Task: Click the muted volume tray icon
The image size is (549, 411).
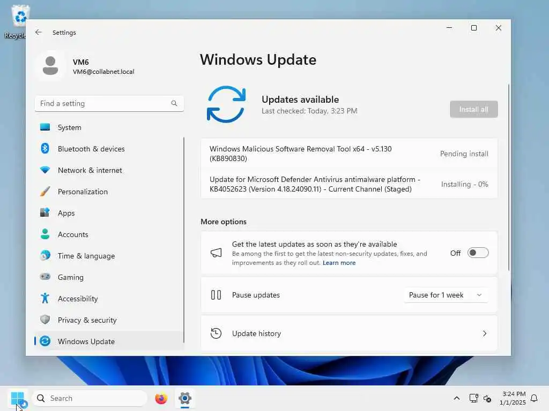Action: (x=487, y=398)
